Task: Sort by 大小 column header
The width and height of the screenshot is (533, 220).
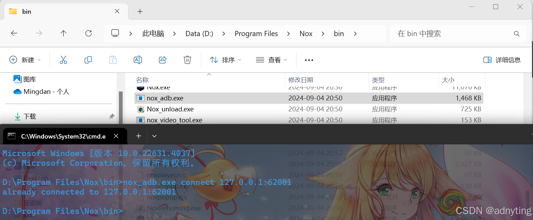Action: (x=448, y=80)
